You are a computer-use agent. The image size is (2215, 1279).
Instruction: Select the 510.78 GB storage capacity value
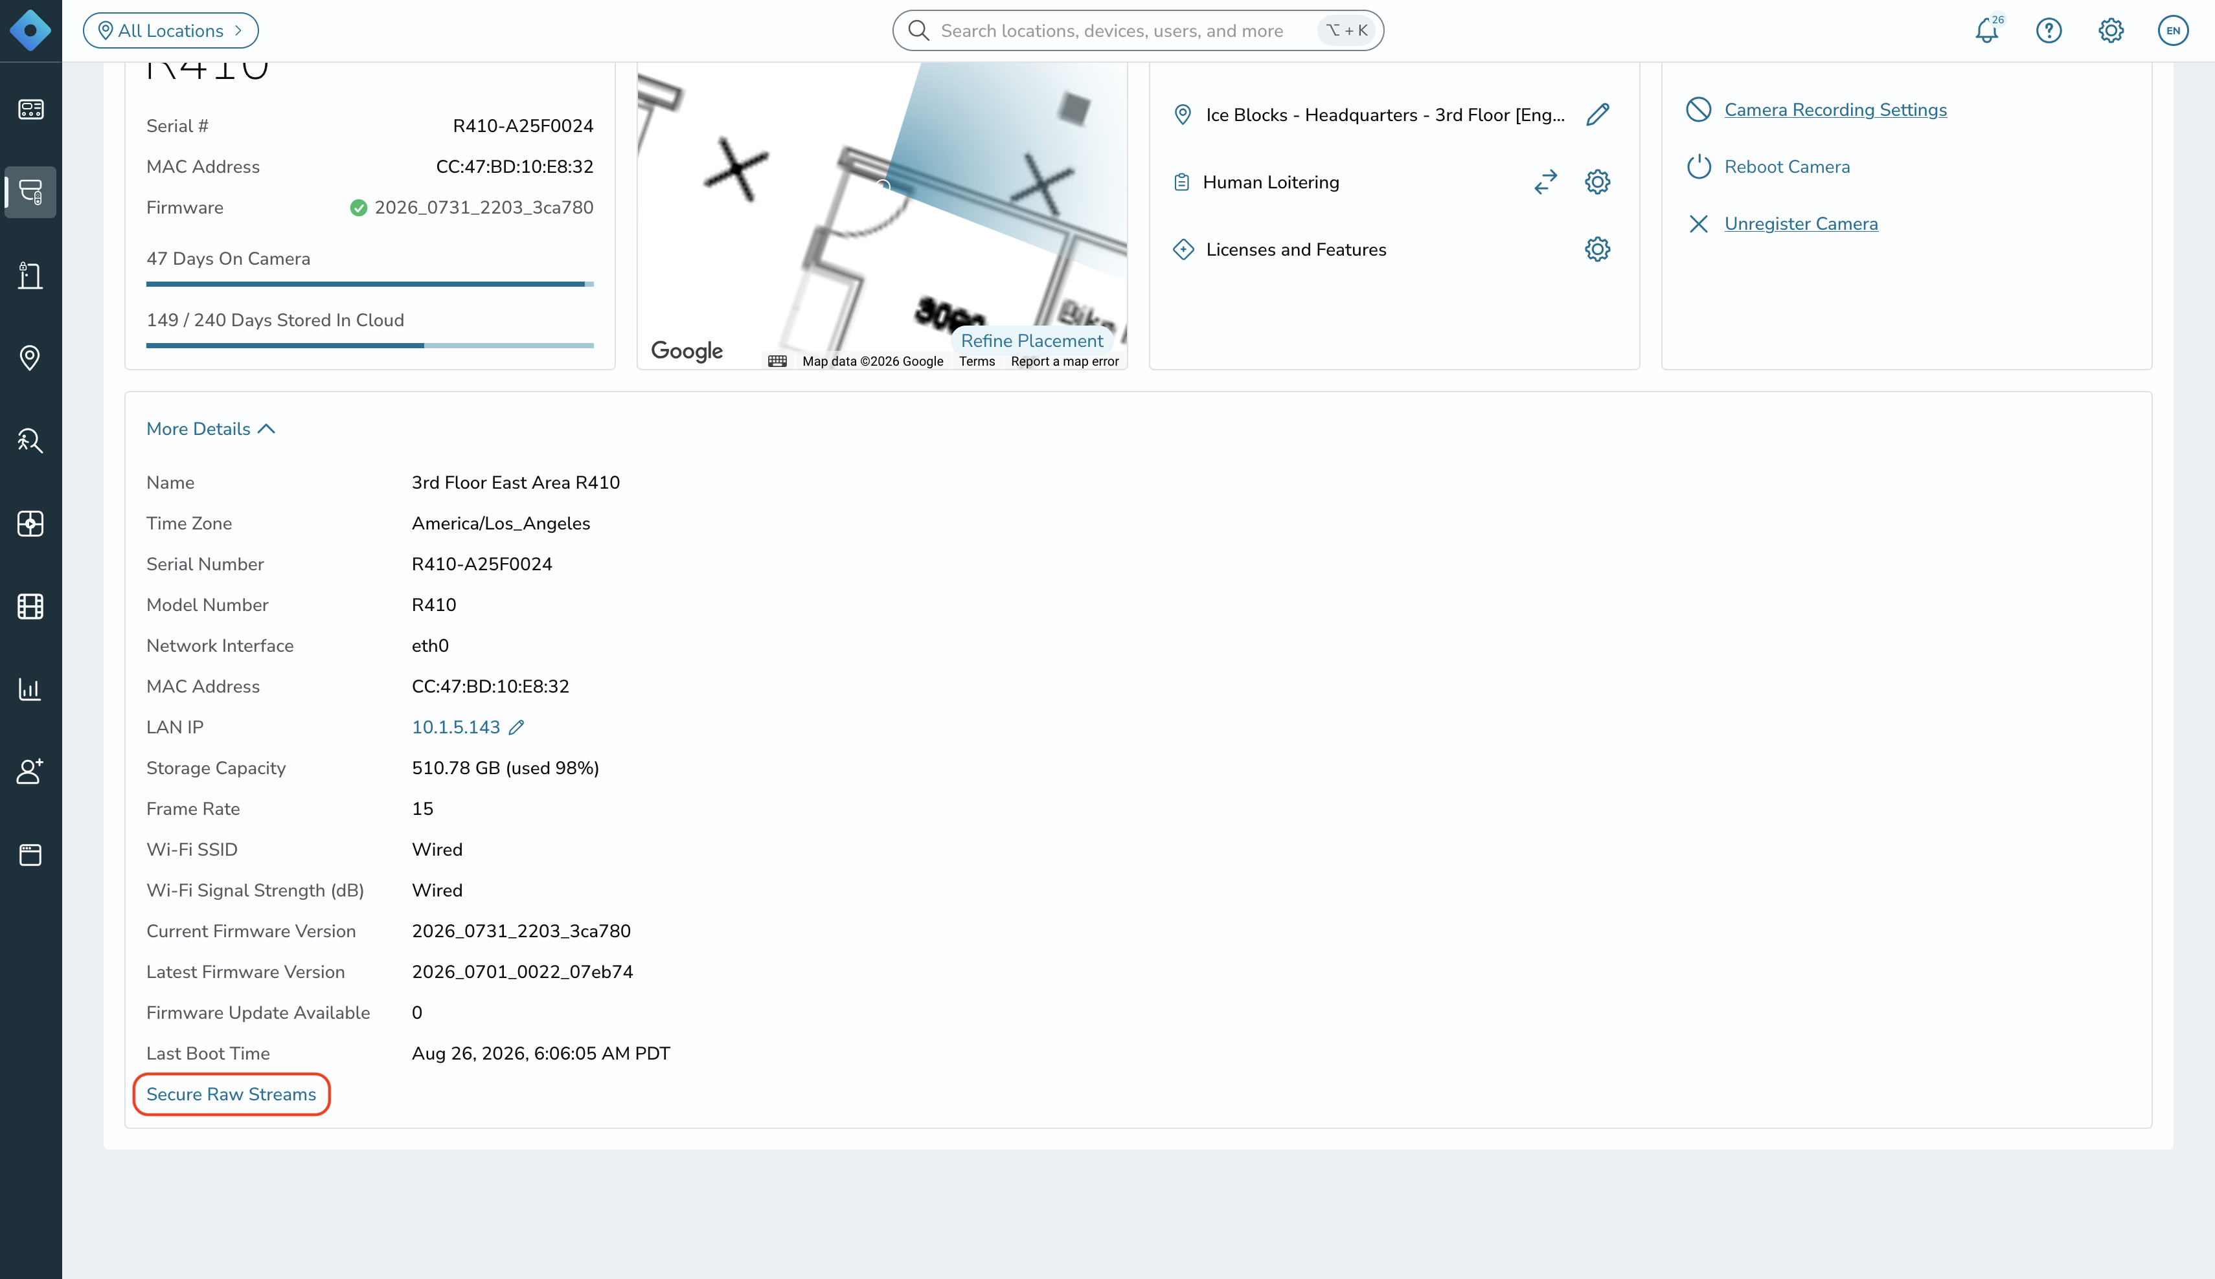point(505,768)
